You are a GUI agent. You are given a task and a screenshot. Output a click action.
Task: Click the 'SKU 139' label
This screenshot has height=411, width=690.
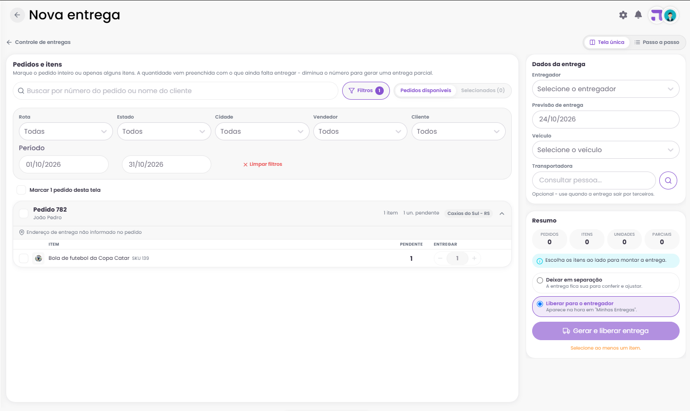(140, 258)
